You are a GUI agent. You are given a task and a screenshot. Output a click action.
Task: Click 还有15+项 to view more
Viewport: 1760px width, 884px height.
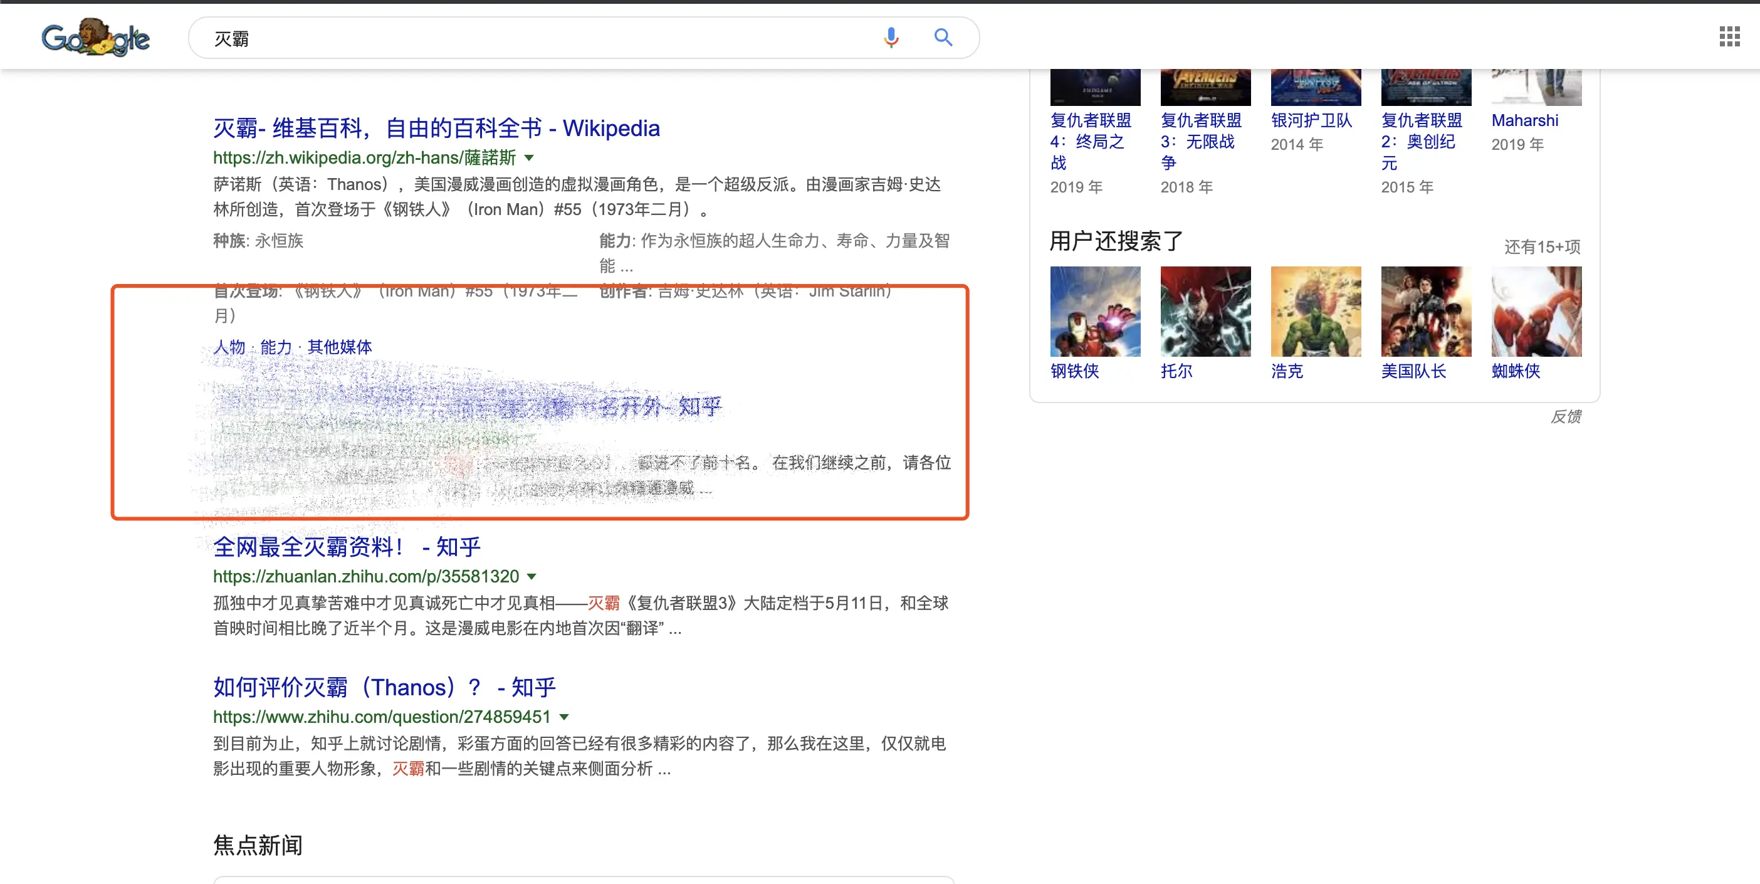point(1541,246)
